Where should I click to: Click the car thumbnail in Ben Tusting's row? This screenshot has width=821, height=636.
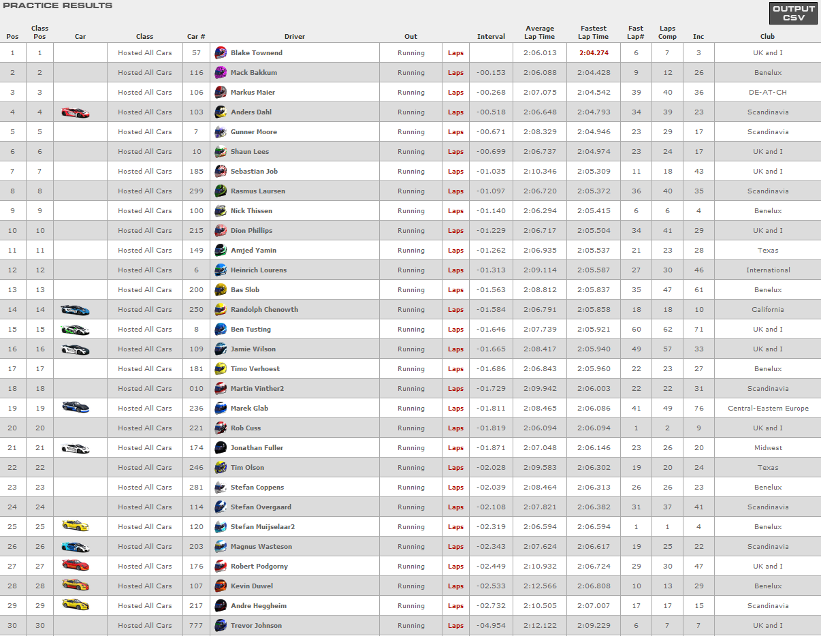[x=75, y=330]
